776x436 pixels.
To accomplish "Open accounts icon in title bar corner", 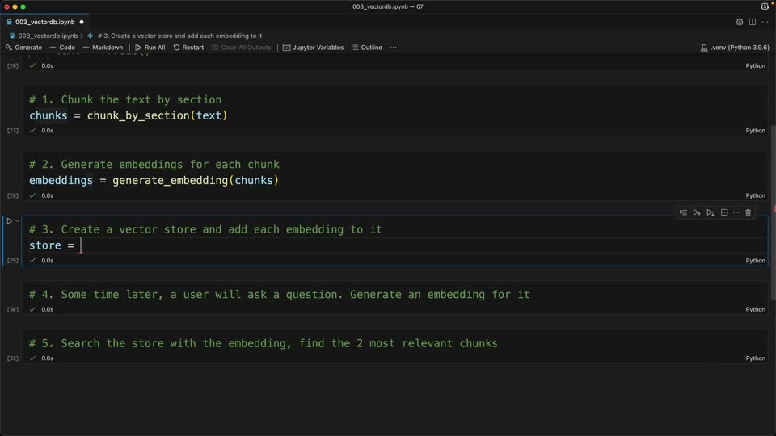I will coord(765,6).
